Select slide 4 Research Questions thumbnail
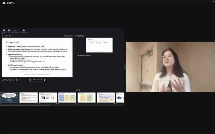 click(68, 97)
